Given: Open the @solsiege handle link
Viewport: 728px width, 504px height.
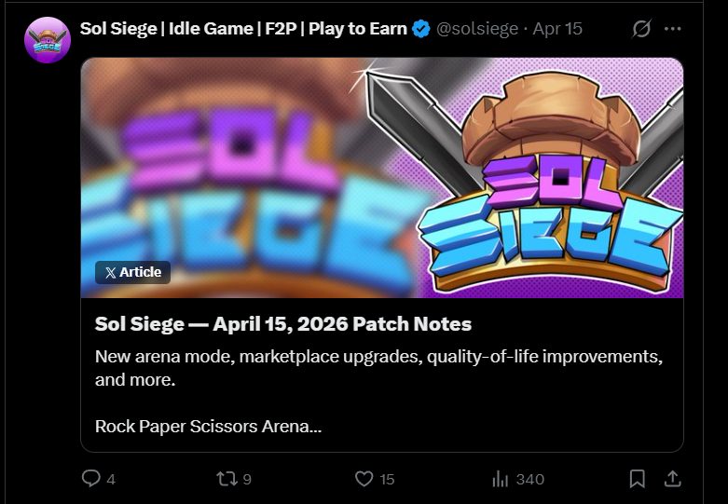Looking at the screenshot, I should coord(477,29).
